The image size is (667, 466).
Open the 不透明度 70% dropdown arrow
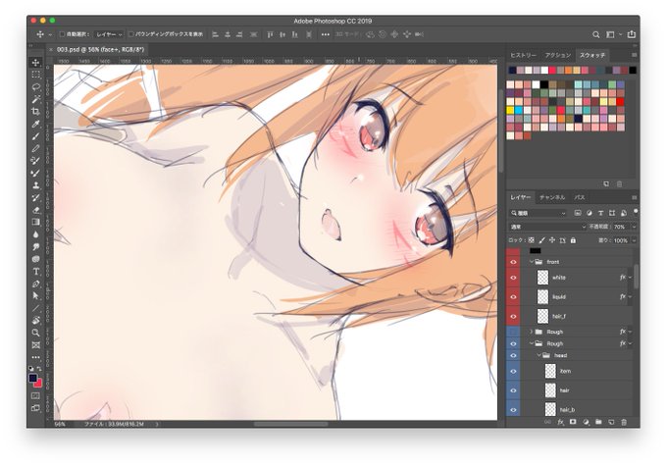point(634,227)
